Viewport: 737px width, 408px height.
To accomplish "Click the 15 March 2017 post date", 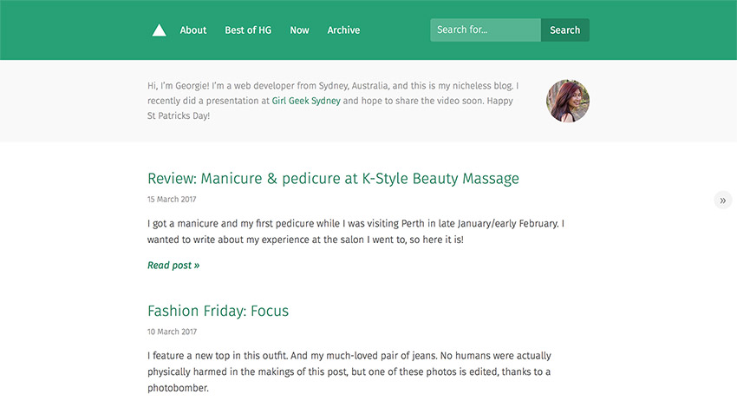I will [x=172, y=199].
